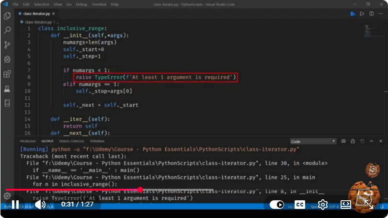Run the Python file with play icon
The width and height of the screenshot is (388, 218).
tap(362, 13)
